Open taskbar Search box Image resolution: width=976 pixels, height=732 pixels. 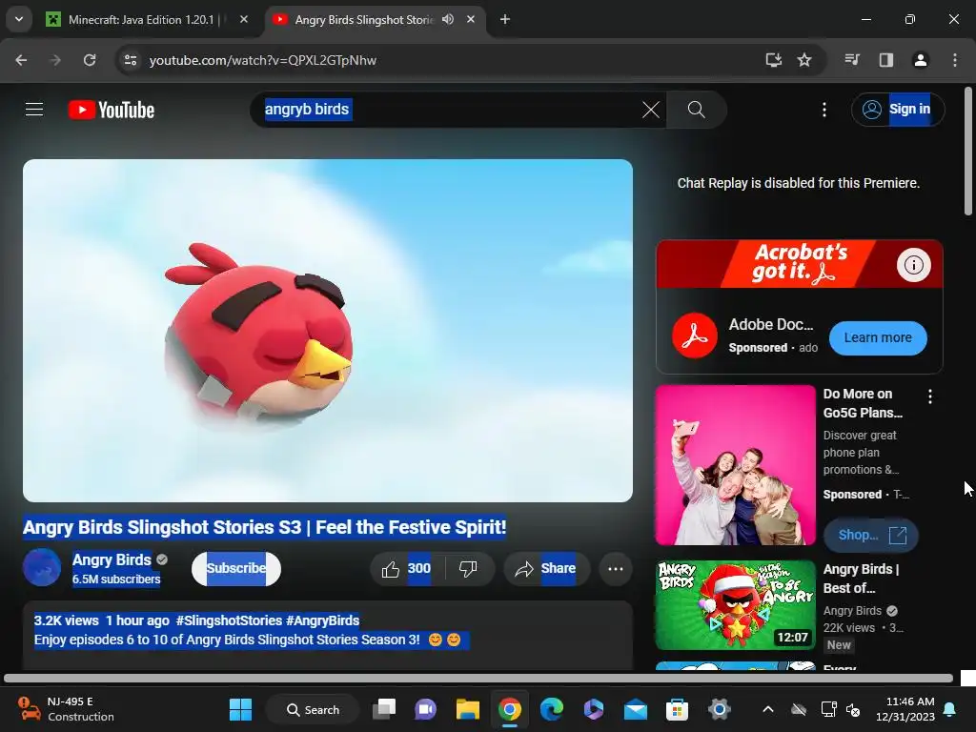313,709
